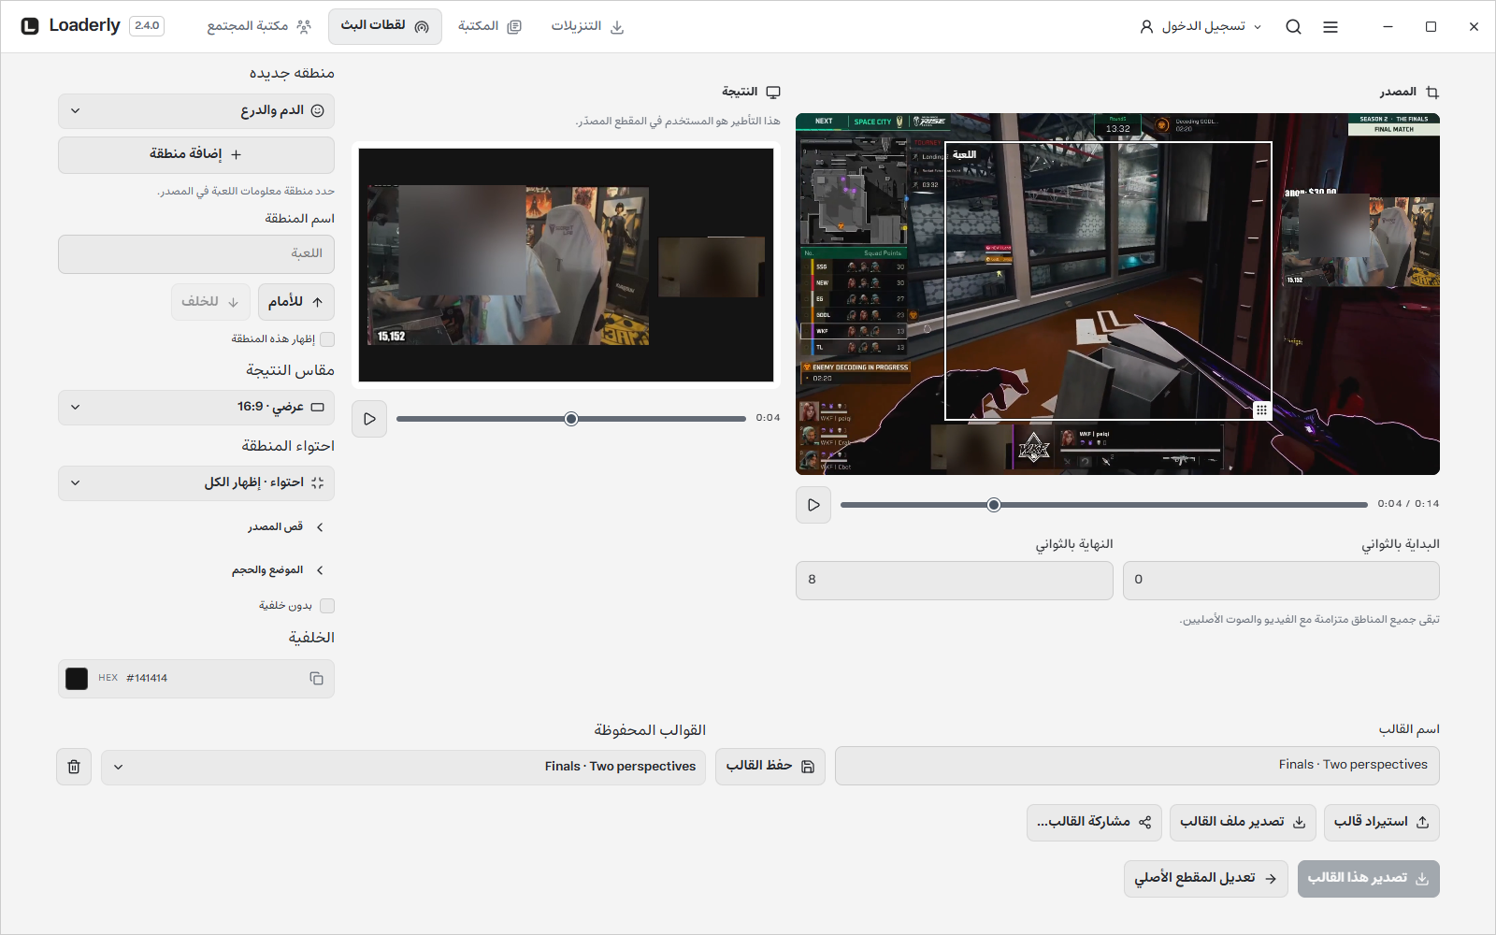Click the black background color swatch
Viewport: 1496px width, 935px height.
click(x=77, y=679)
